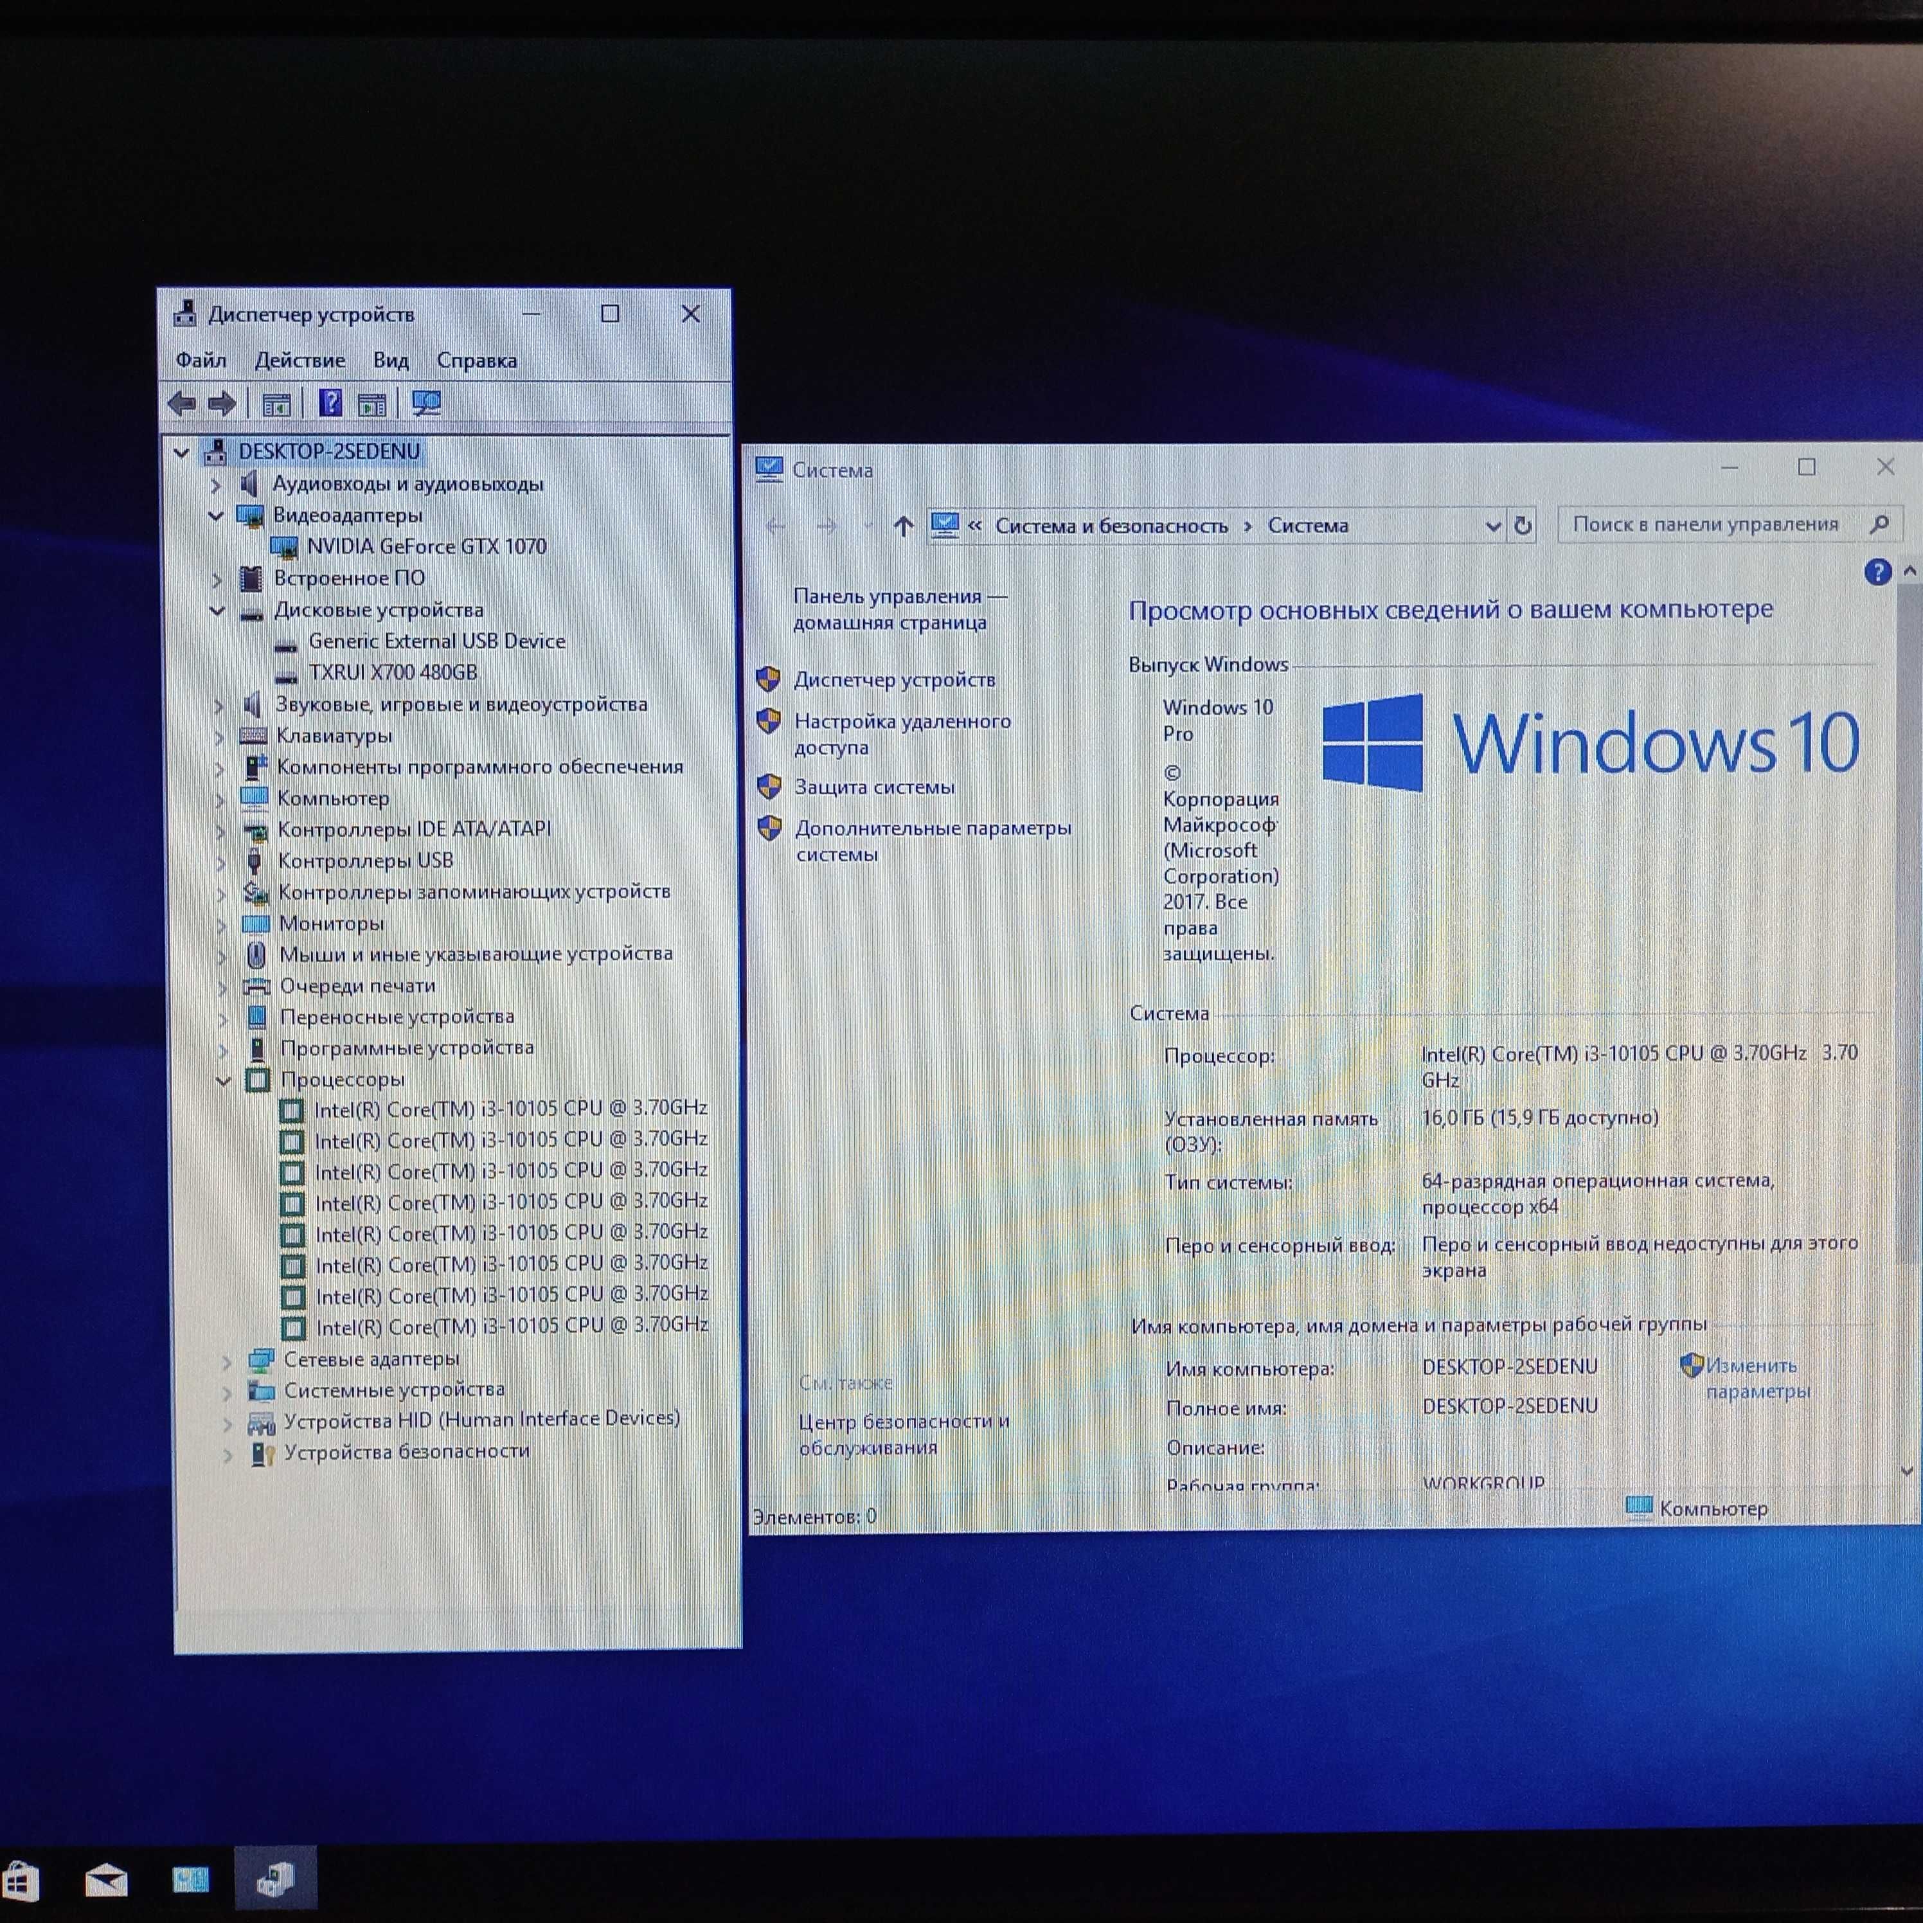Select Компоненты программного обеспечения icon
Viewport: 1923px width, 1923px height.
click(255, 767)
